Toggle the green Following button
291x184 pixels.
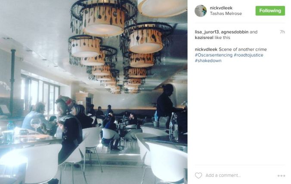tap(270, 11)
